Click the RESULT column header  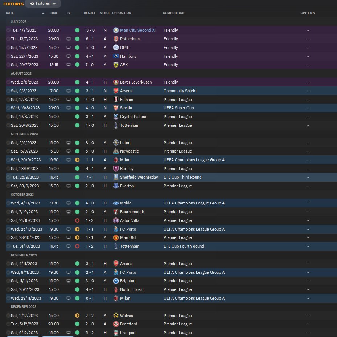pos(89,13)
